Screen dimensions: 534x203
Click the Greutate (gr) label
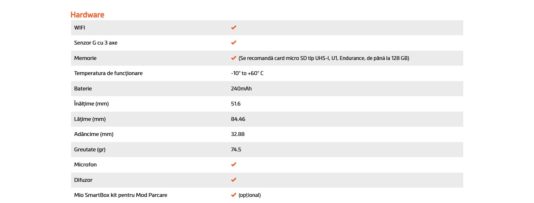tap(90, 149)
